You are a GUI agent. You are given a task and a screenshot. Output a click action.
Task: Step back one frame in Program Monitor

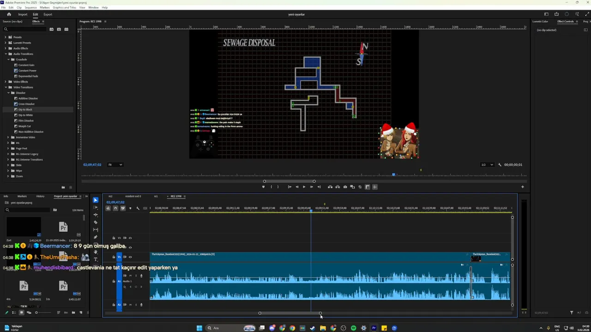(297, 187)
